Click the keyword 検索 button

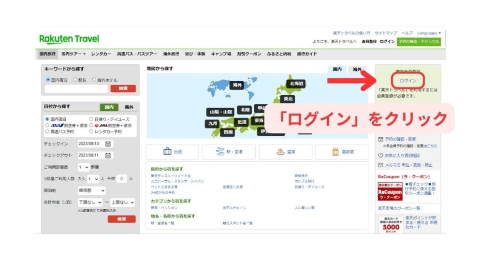(123, 88)
